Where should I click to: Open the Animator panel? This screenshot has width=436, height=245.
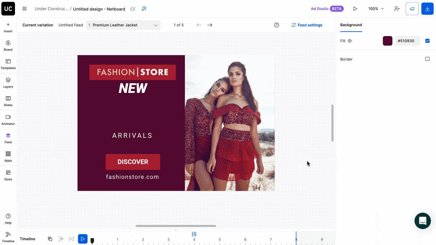pos(8,120)
